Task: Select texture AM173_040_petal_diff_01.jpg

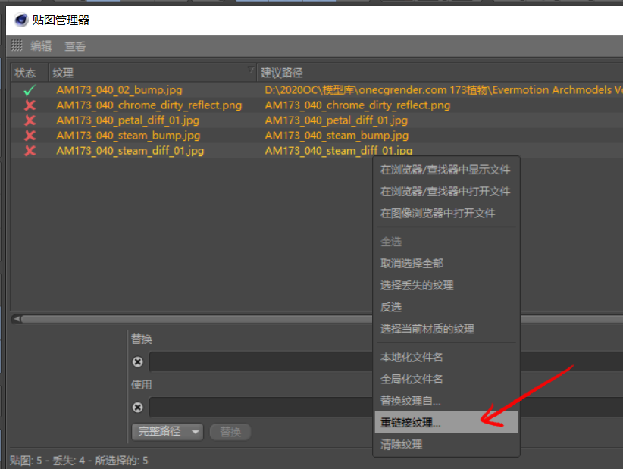Action: pyautogui.click(x=127, y=120)
